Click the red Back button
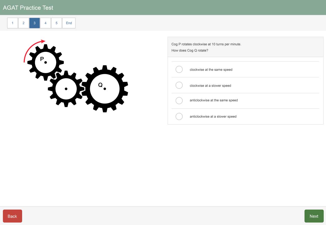Image resolution: width=326 pixels, height=225 pixels. (x=12, y=216)
